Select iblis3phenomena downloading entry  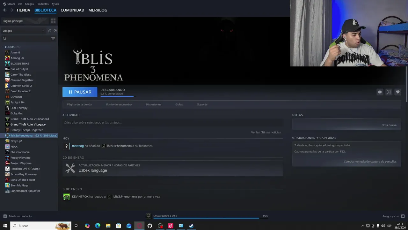point(29,135)
